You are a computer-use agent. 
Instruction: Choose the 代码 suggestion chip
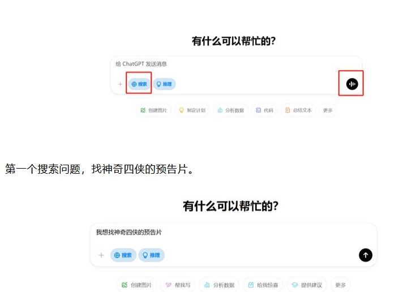(264, 110)
